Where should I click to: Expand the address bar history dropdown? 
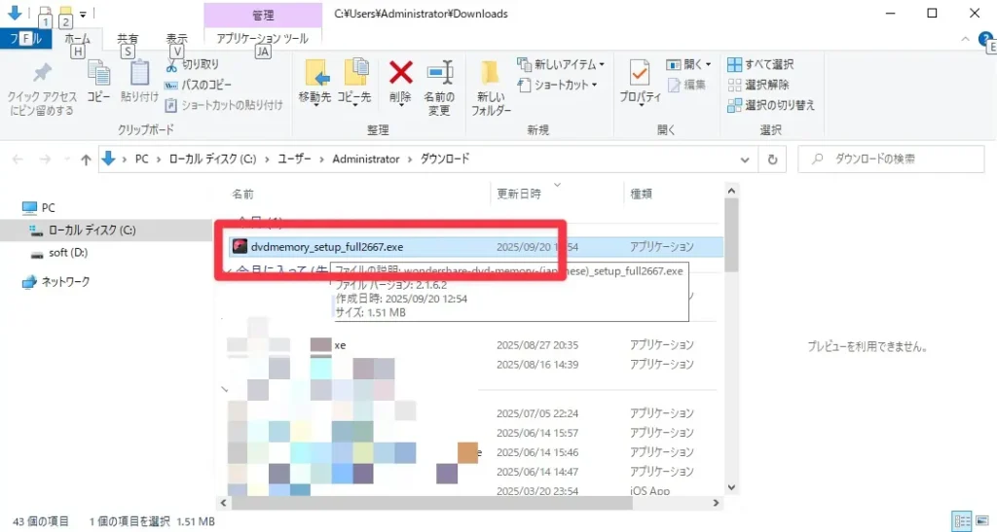(x=745, y=160)
